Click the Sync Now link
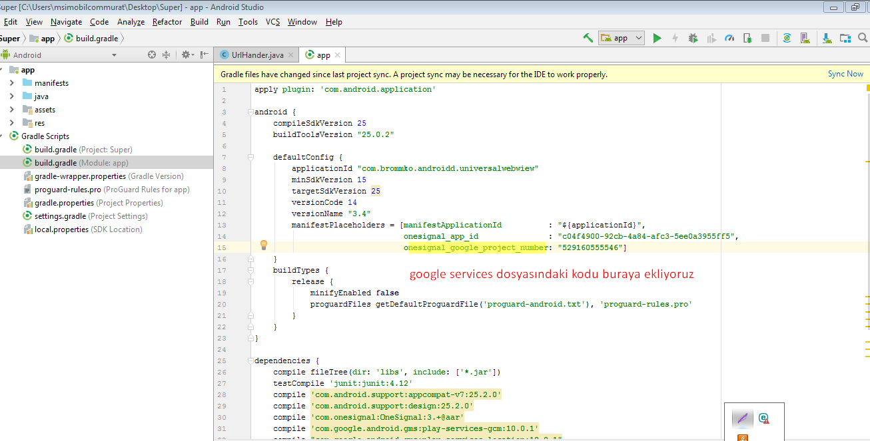The height and width of the screenshot is (441, 870). 845,74
